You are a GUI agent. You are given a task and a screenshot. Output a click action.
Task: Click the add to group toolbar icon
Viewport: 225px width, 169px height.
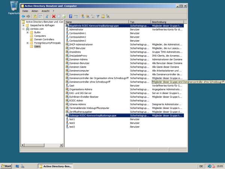coord(108,17)
